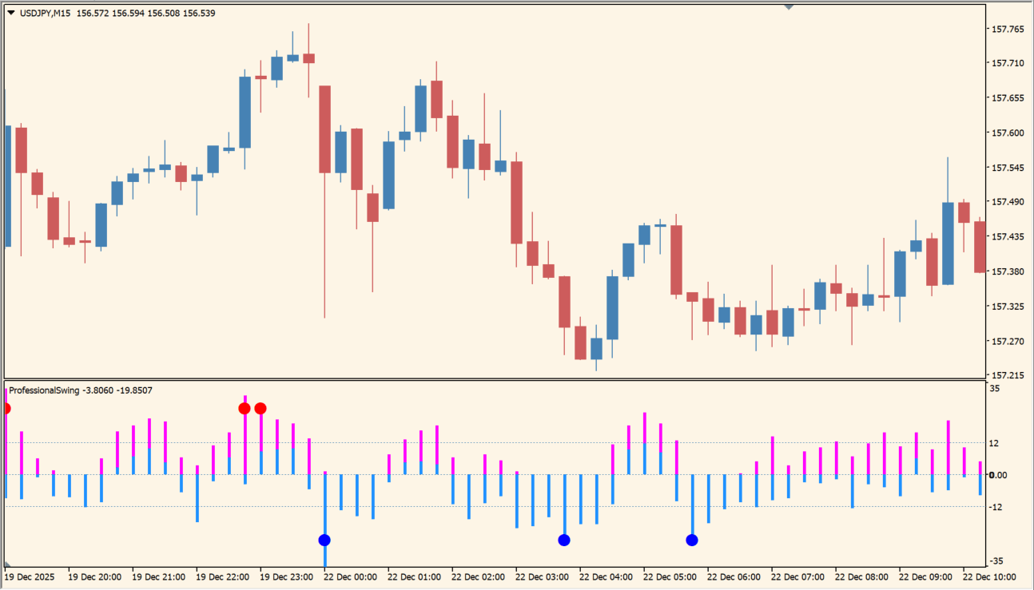This screenshot has width=1034, height=590.
Task: Click the -12 level on indicator scale
Action: pos(996,507)
